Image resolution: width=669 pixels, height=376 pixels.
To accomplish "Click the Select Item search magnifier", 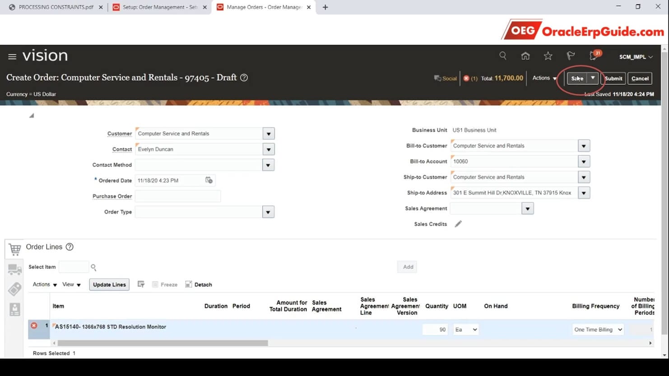I will pyautogui.click(x=93, y=267).
